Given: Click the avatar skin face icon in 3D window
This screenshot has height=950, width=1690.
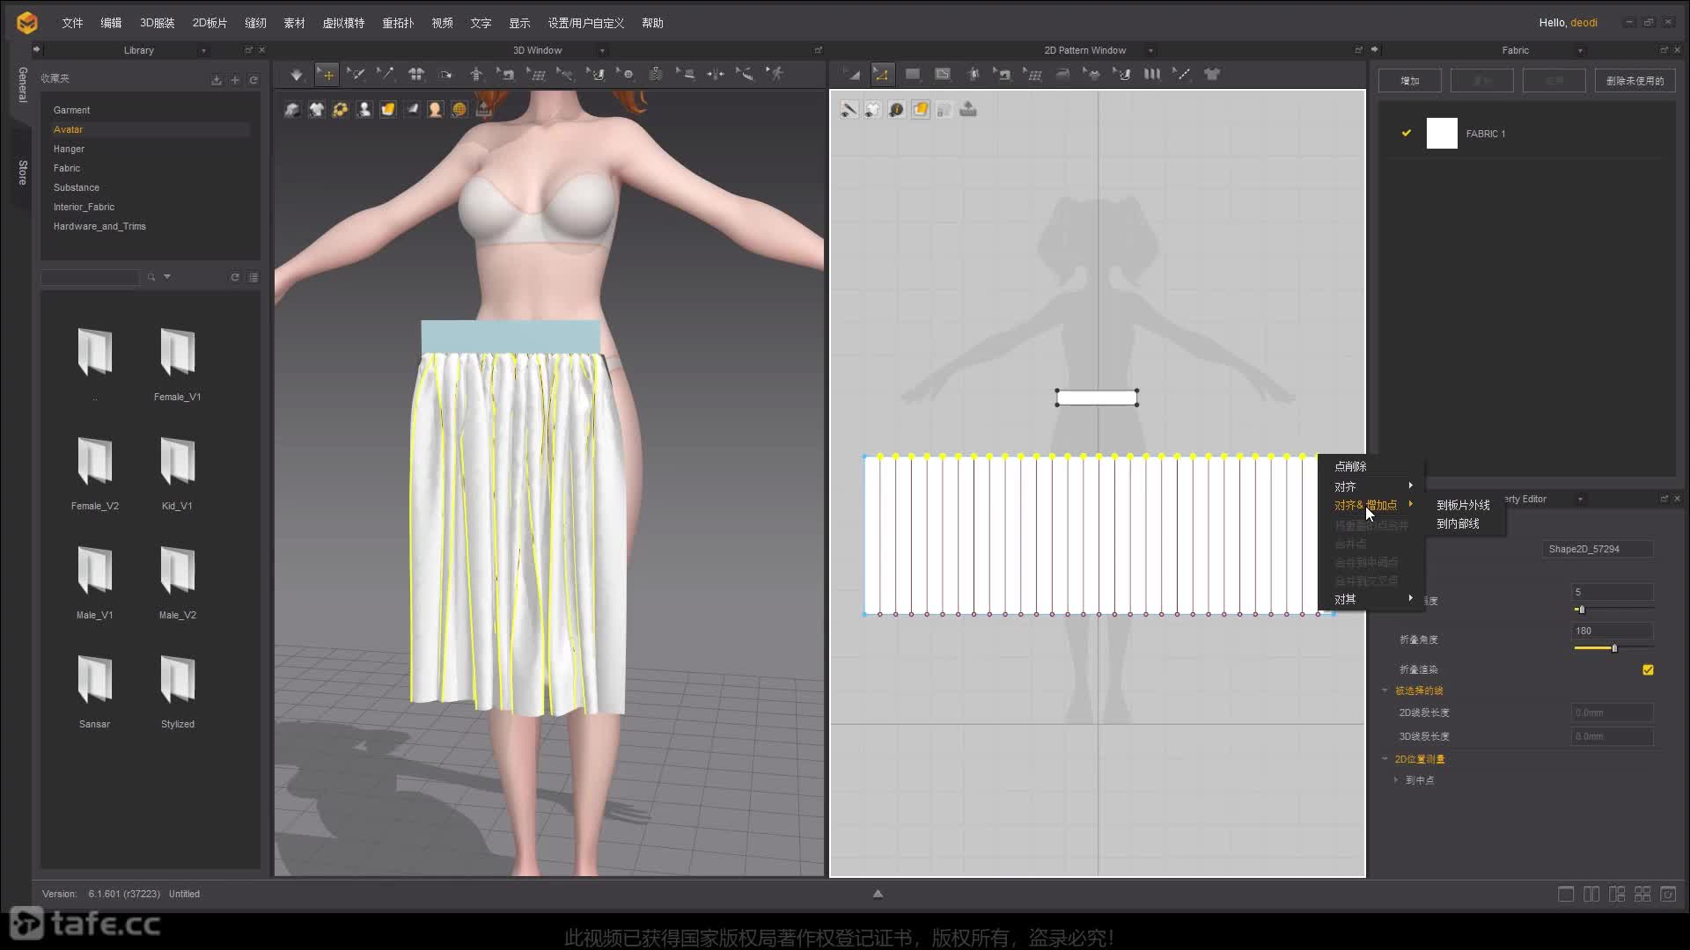Looking at the screenshot, I should [435, 109].
